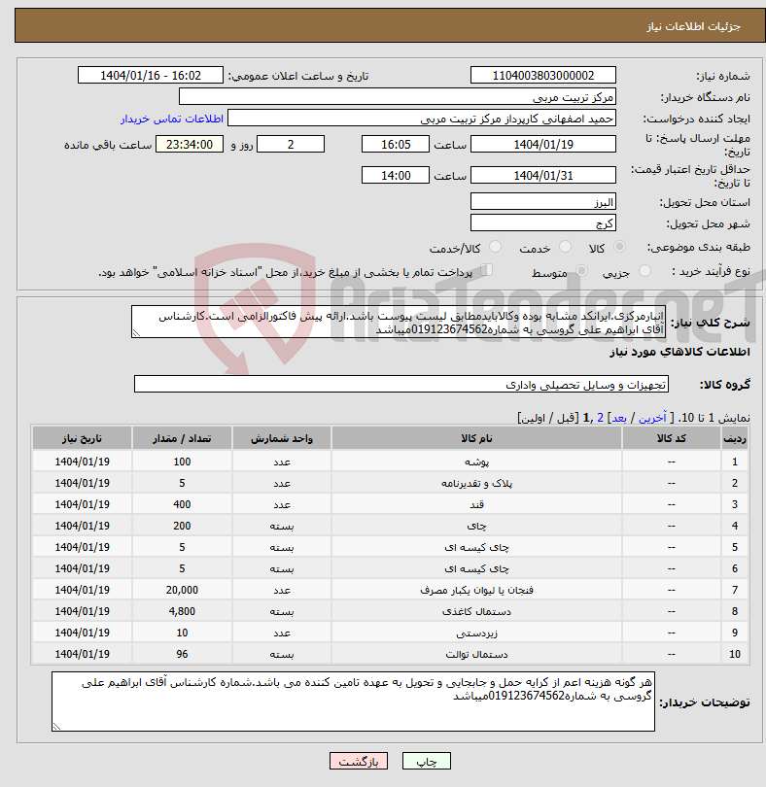Click the remaining days field showing 2

point(291,145)
